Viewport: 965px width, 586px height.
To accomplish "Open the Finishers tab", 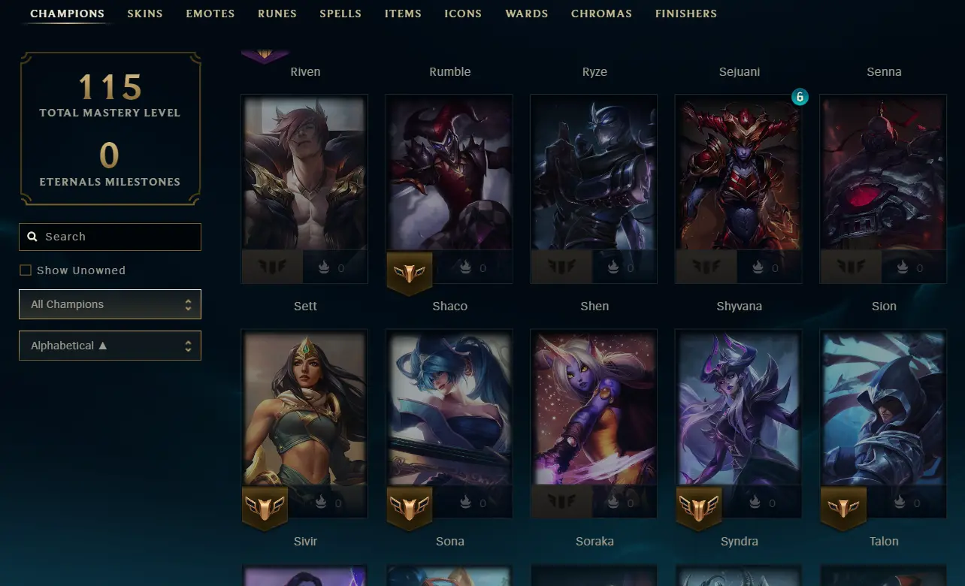I will [x=686, y=14].
